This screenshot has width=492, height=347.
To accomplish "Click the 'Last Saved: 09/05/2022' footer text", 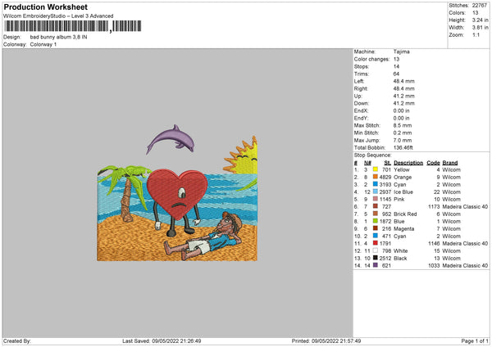I will point(162,341).
